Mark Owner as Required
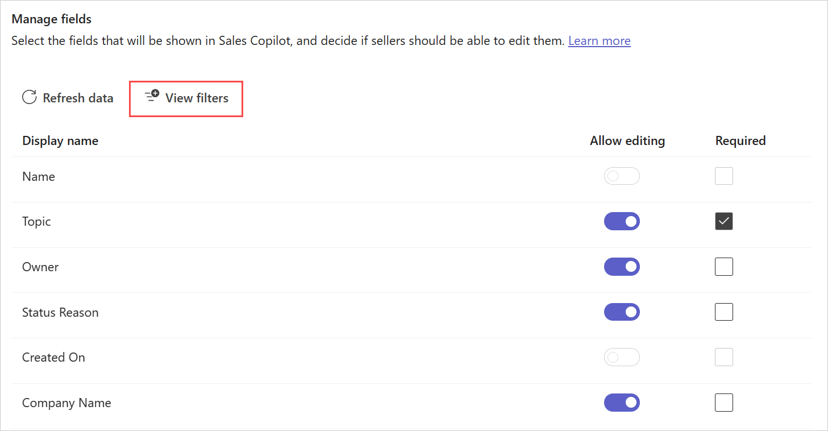 point(724,267)
